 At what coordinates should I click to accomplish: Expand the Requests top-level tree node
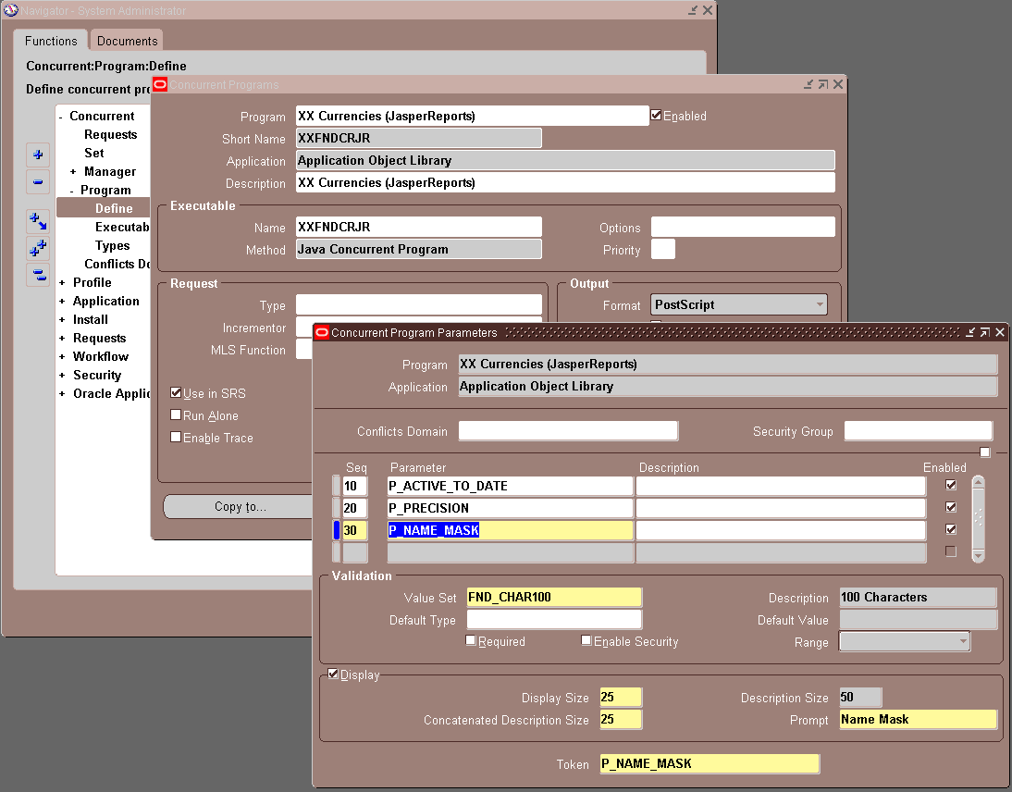pos(62,339)
